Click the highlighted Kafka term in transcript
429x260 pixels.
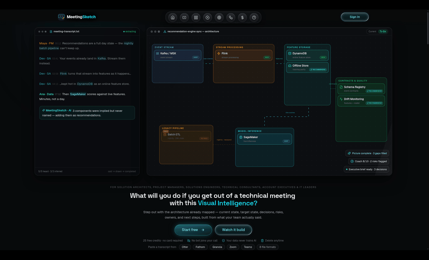102,58
